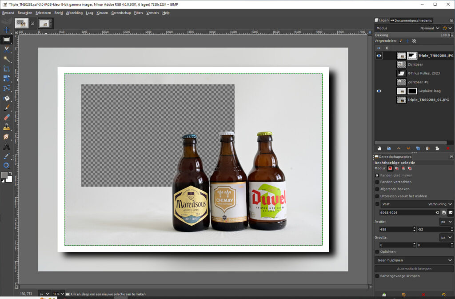455x299 pixels.
Task: Select the Fuzzy Select magic wand
Action: pyautogui.click(x=6, y=59)
